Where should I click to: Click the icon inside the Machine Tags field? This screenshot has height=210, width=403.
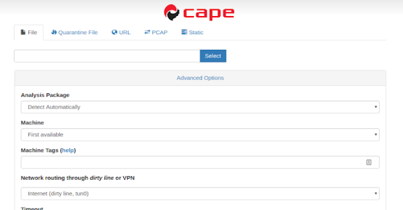coord(369,162)
